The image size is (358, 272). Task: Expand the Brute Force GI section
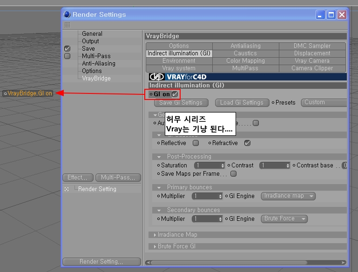click(x=155, y=246)
